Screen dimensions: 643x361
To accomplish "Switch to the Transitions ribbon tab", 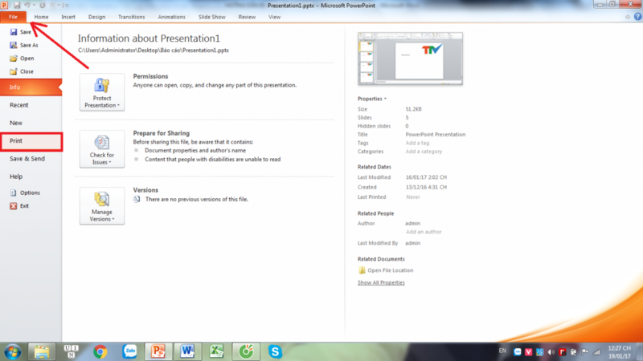I will (131, 17).
